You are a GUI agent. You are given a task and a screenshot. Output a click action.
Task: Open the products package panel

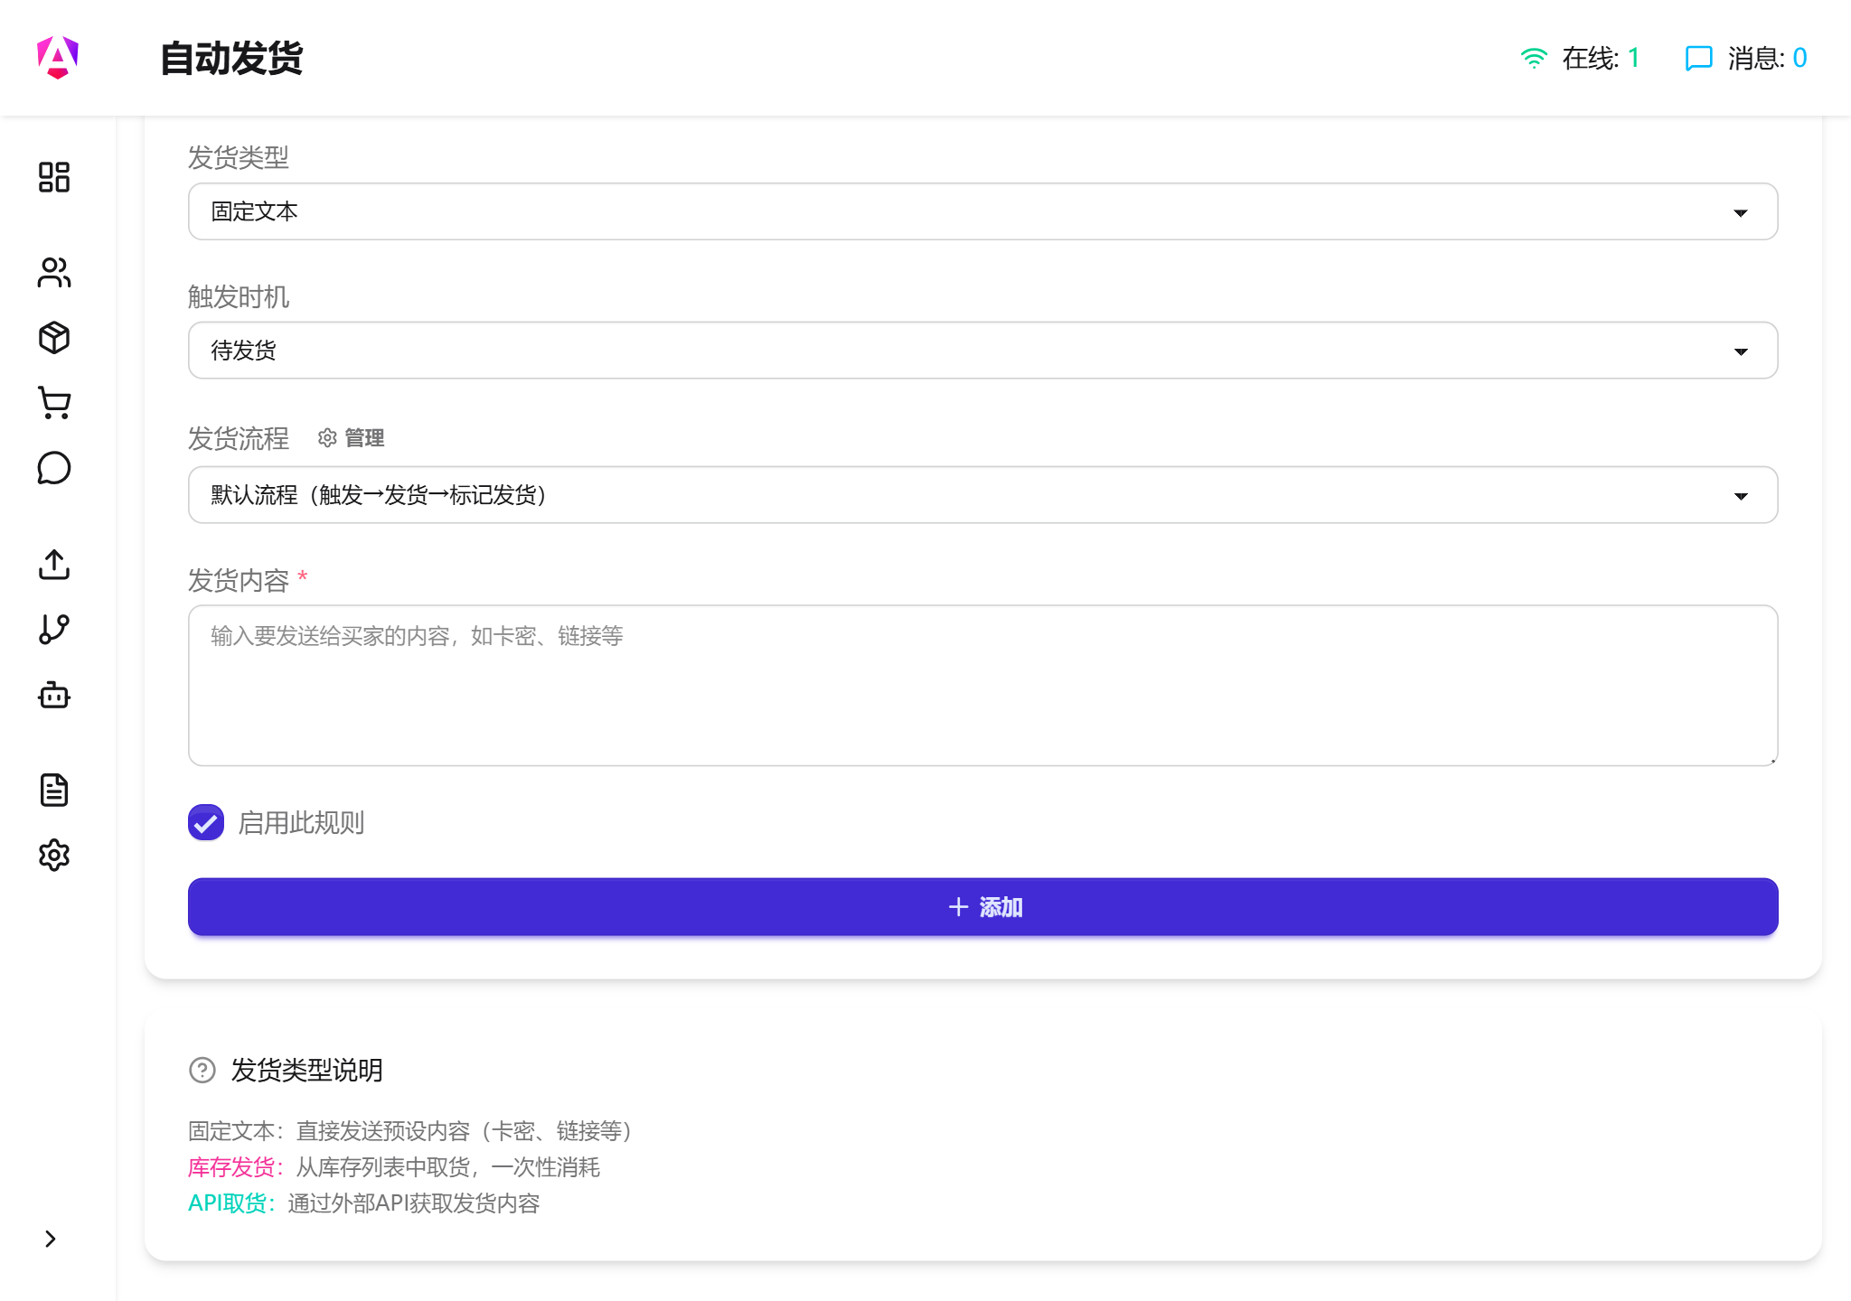(54, 337)
